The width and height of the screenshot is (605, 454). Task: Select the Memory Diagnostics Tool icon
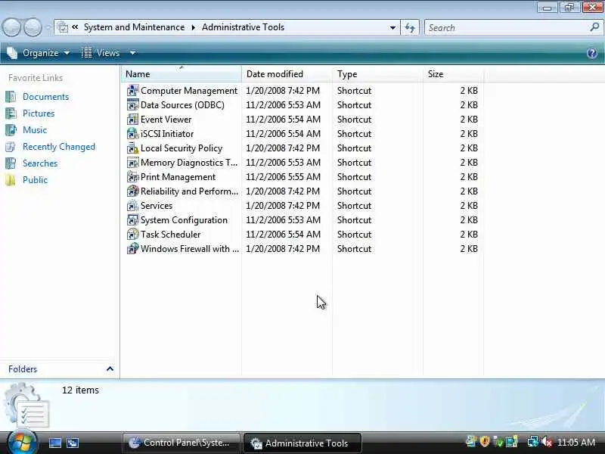[133, 163]
